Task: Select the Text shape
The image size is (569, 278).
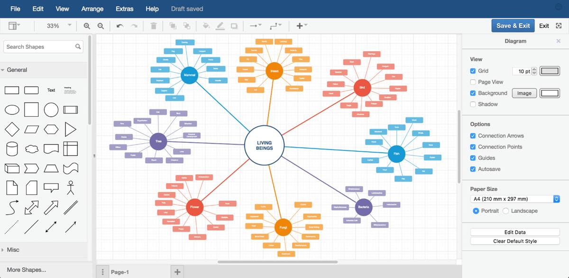Action: (51, 90)
